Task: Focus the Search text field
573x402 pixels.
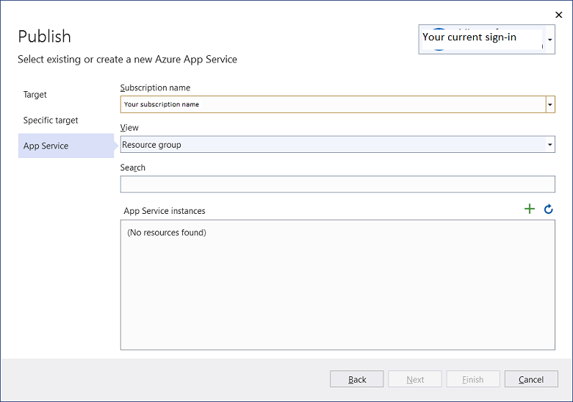Action: 337,184
